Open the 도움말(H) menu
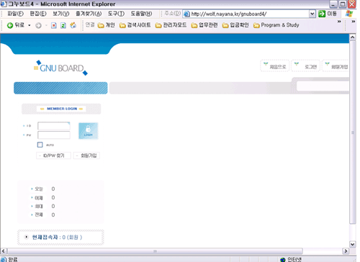The image size is (360, 262). (x=141, y=14)
